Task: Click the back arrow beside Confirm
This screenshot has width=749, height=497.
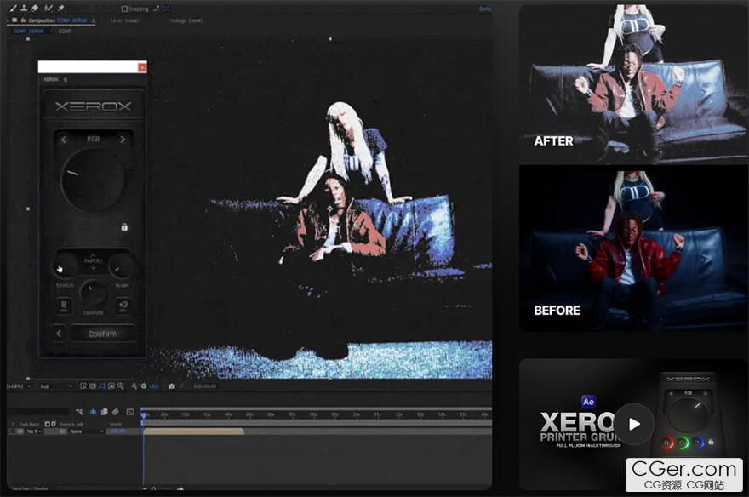Action: [x=59, y=334]
